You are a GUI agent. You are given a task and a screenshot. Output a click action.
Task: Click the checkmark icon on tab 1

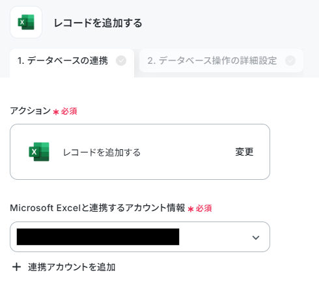coord(121,61)
